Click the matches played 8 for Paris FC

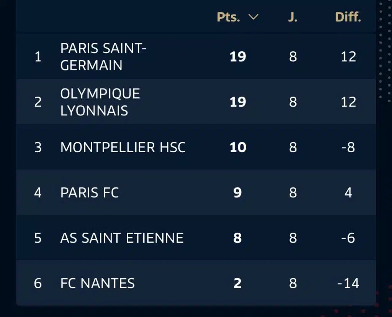(x=293, y=192)
